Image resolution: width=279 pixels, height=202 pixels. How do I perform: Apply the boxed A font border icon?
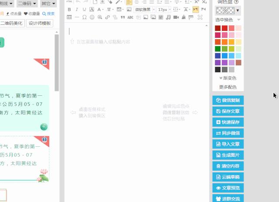(92, 10)
